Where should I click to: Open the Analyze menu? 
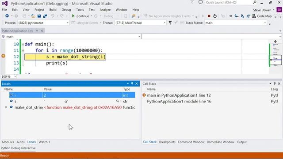coord(105,10)
